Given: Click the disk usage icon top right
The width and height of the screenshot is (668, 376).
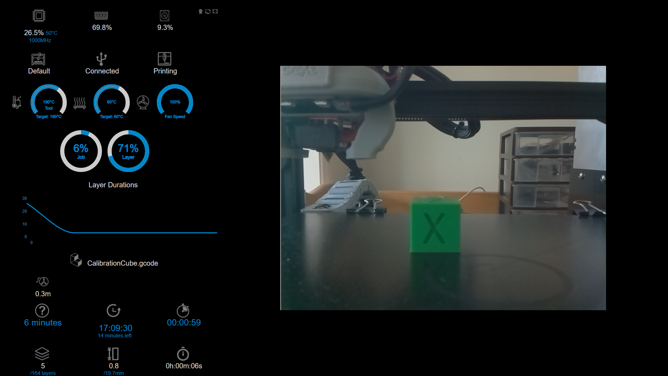Looking at the screenshot, I should pos(164,15).
